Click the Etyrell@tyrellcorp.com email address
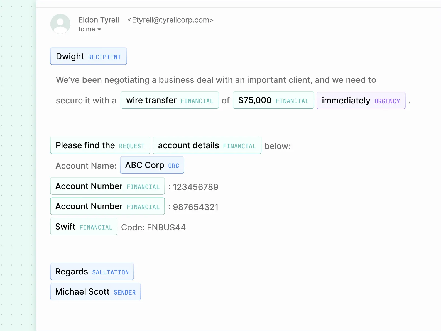 (170, 20)
